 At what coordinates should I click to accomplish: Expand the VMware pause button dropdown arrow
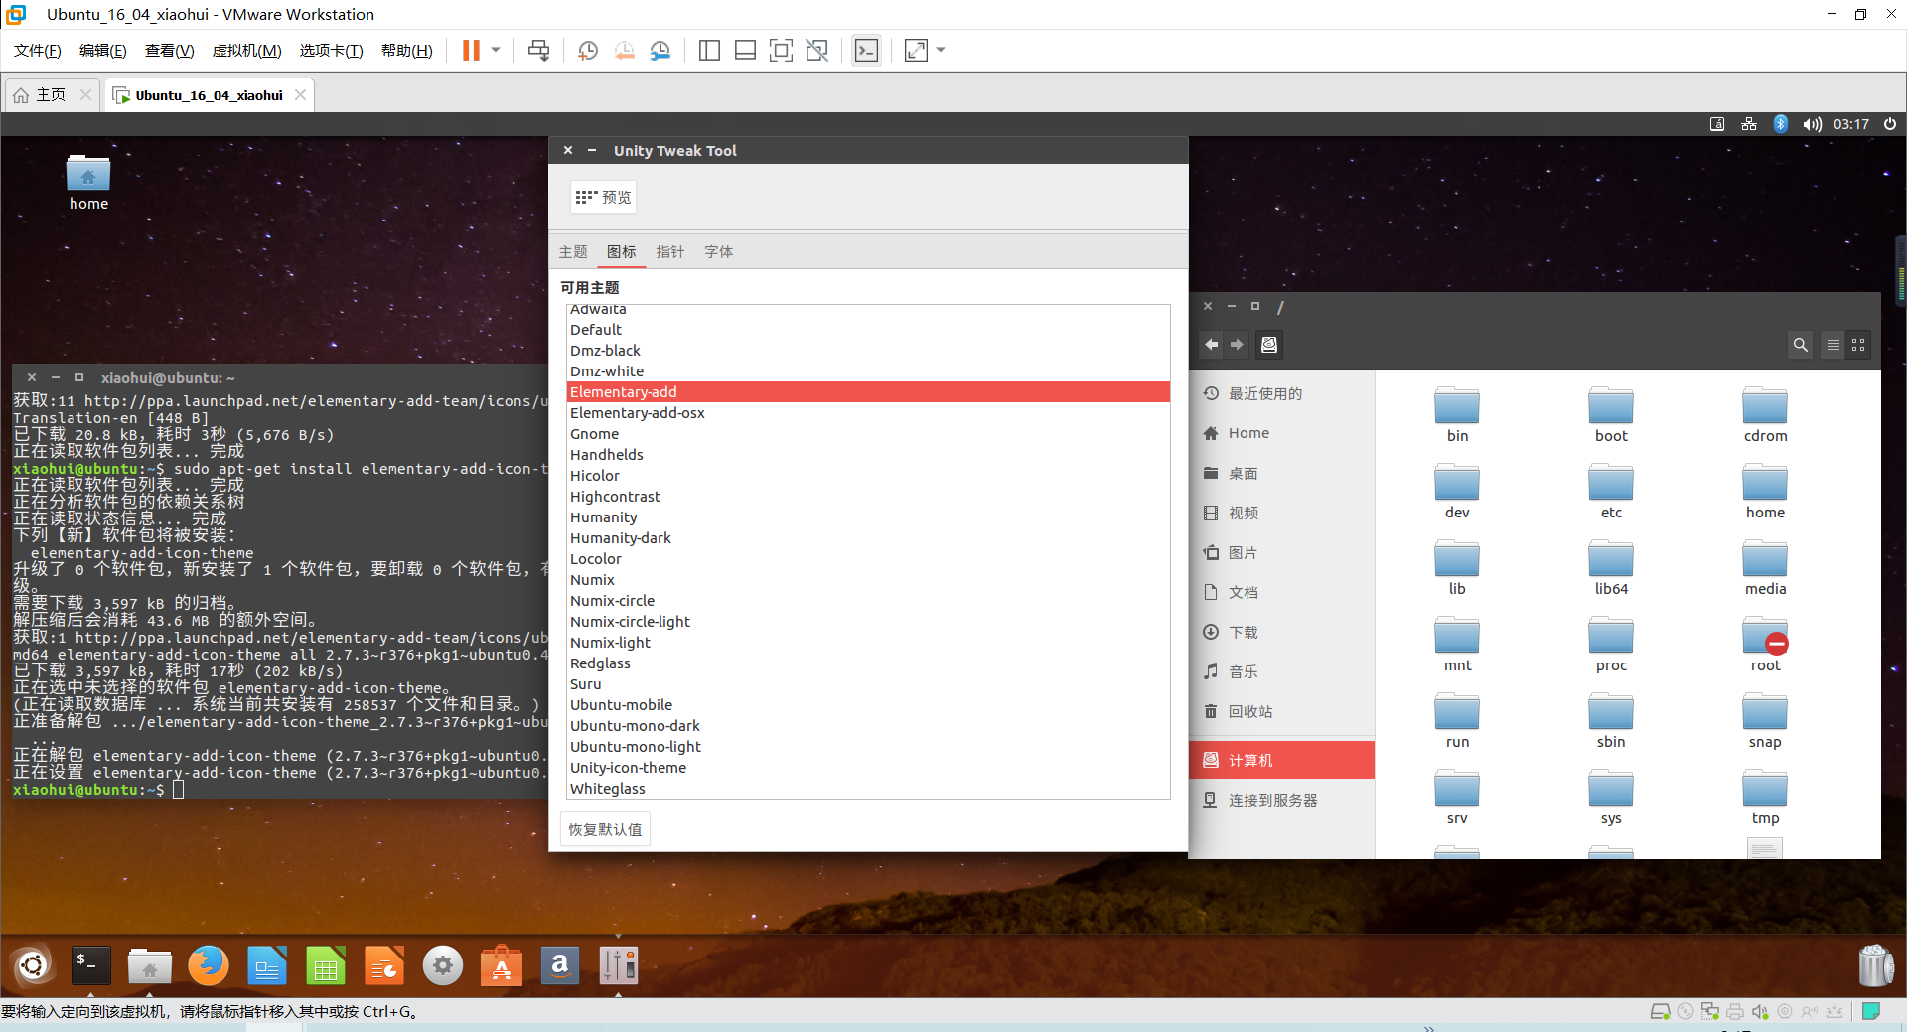pyautogui.click(x=492, y=50)
